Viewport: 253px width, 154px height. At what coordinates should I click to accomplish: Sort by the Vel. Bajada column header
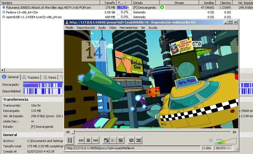[243, 3]
